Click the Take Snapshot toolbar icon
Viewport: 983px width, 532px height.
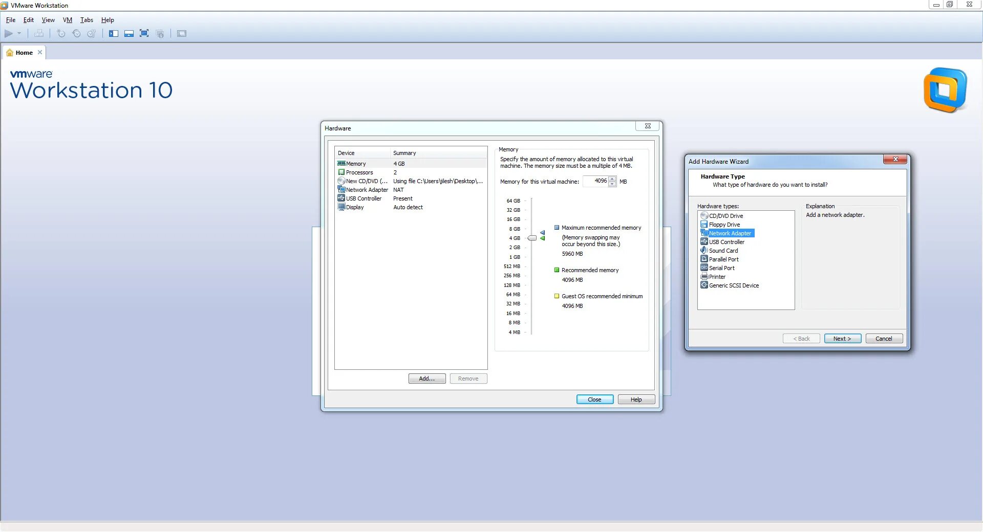[x=61, y=34]
